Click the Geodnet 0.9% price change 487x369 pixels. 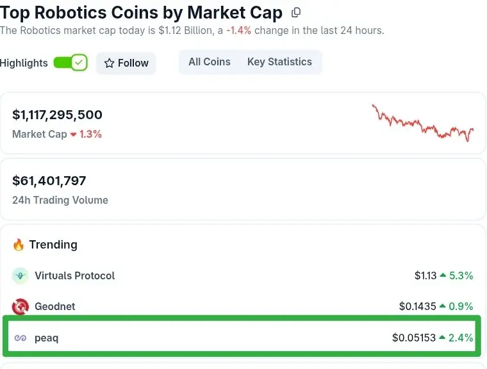pyautogui.click(x=461, y=307)
